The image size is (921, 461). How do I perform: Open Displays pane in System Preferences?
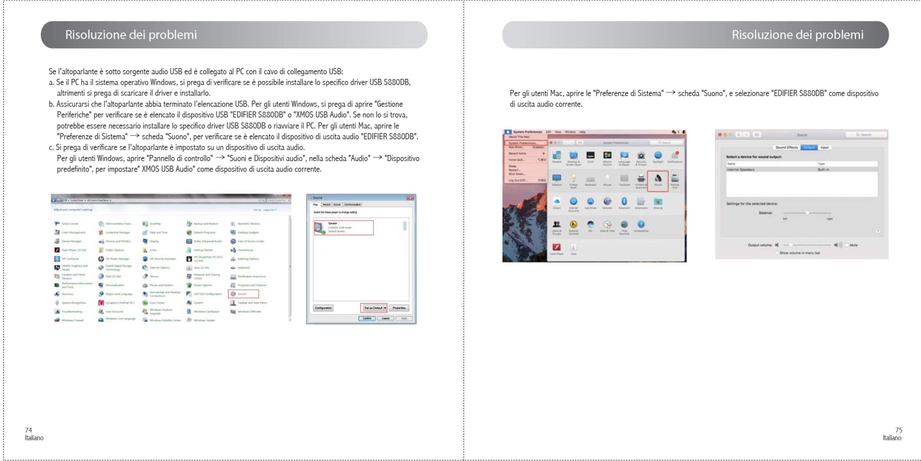557,180
